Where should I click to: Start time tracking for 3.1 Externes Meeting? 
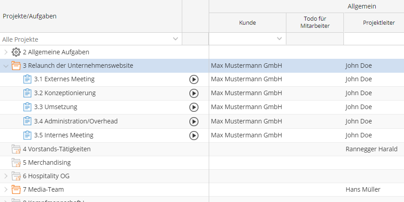click(x=194, y=79)
